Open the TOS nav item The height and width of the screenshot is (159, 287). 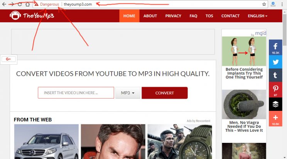pyautogui.click(x=209, y=16)
